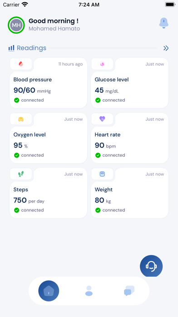Screen dimensions: 178x317
Task: Open the Glucose level reading card
Action: click(129, 83)
